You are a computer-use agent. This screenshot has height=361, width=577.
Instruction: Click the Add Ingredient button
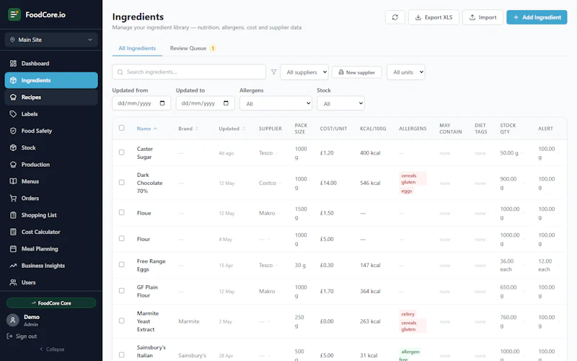[x=537, y=17]
